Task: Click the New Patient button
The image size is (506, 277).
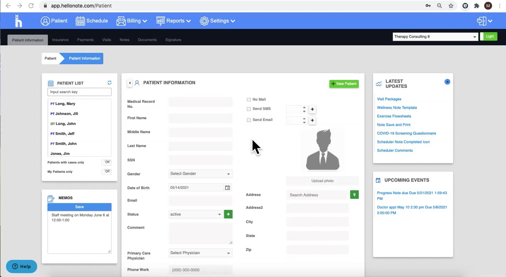Action: 344,84
